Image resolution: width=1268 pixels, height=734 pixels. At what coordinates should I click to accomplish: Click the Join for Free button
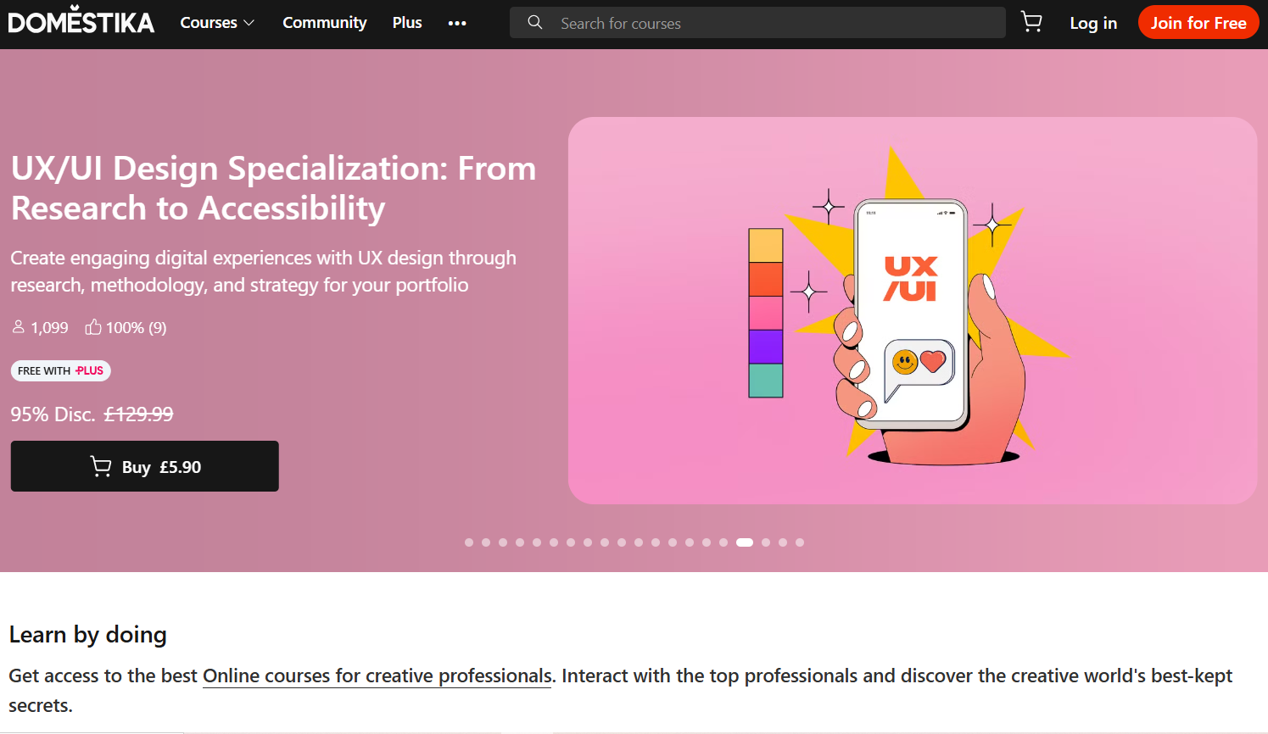1198,22
